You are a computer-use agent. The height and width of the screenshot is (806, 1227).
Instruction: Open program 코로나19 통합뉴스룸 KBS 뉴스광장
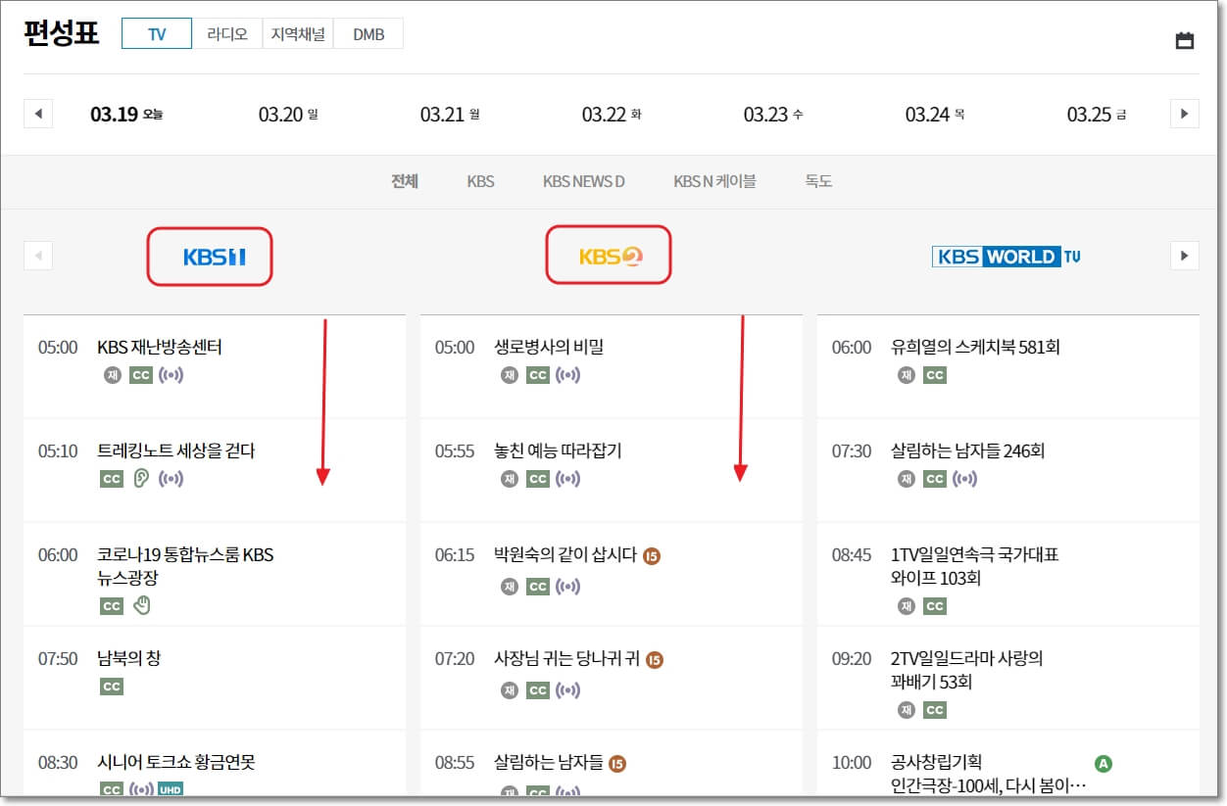click(185, 566)
